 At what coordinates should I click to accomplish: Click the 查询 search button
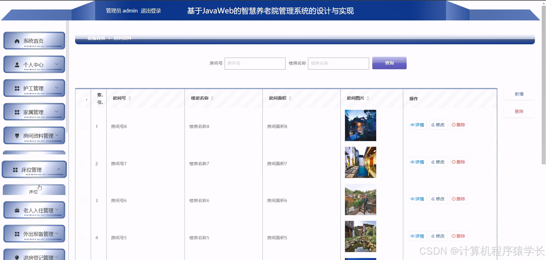[x=389, y=63]
